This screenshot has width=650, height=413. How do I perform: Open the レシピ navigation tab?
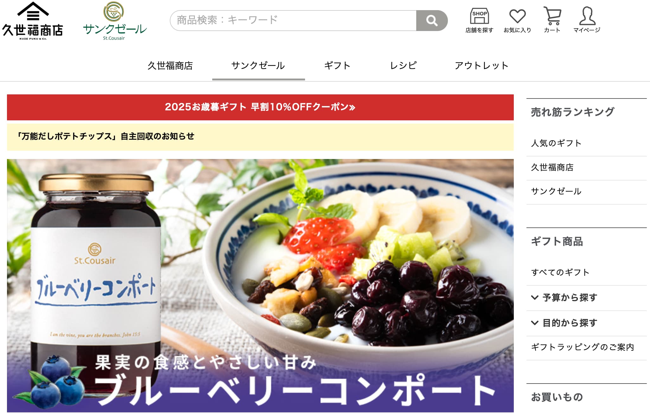(403, 66)
